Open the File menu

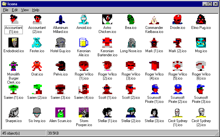tap(6, 10)
